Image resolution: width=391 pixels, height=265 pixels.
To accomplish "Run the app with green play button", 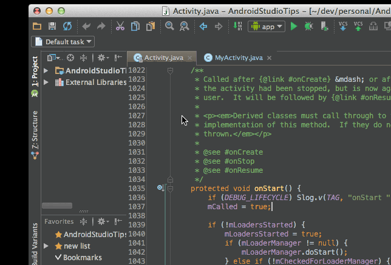I will coord(294,26).
